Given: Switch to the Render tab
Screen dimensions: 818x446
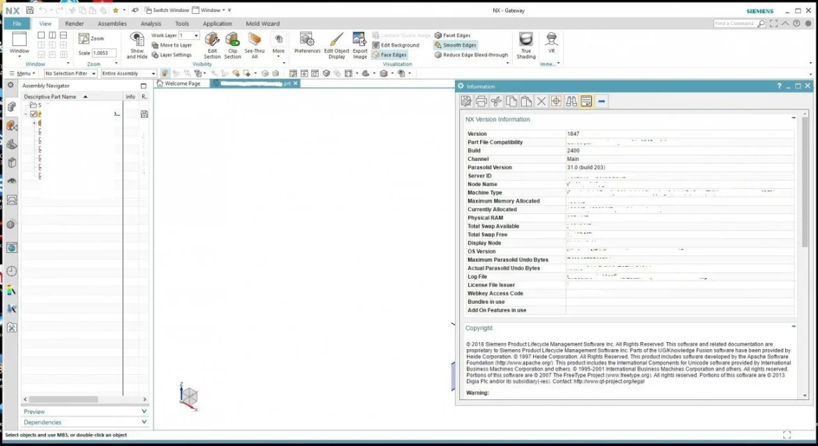Looking at the screenshot, I should pos(74,24).
